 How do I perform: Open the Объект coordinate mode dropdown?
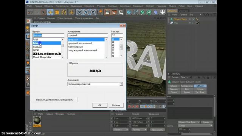pos(121,130)
